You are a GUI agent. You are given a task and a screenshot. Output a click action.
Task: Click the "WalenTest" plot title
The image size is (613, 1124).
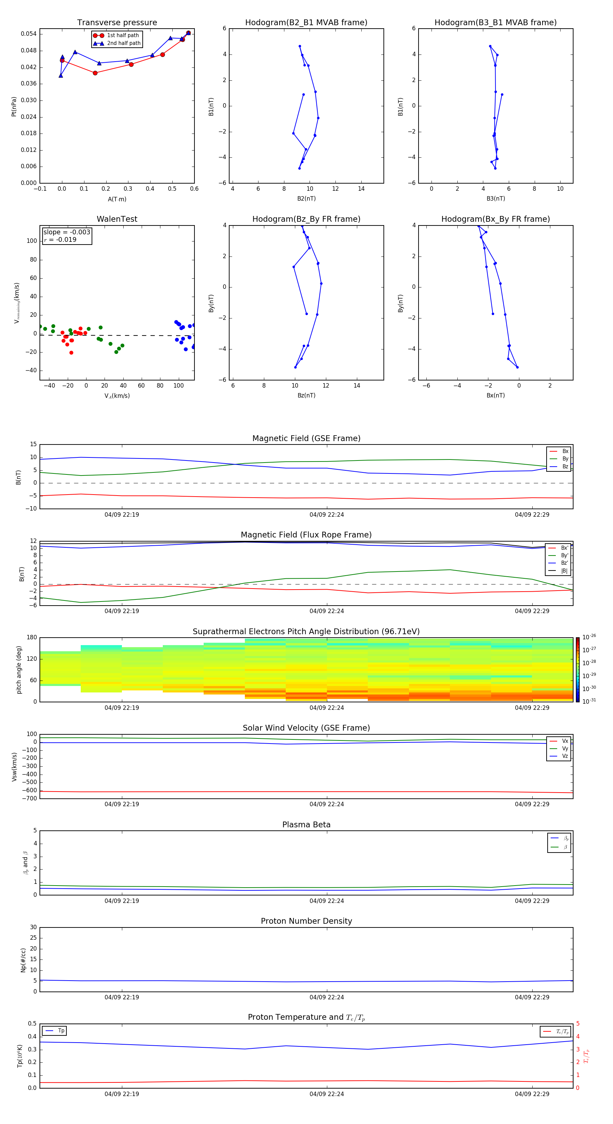click(x=117, y=219)
